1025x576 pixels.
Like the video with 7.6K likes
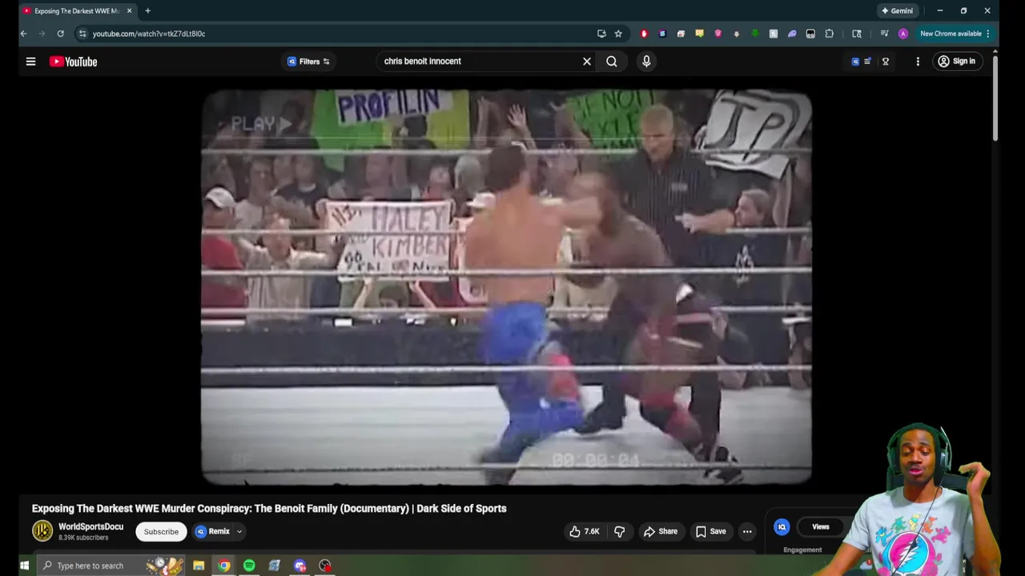(x=585, y=531)
